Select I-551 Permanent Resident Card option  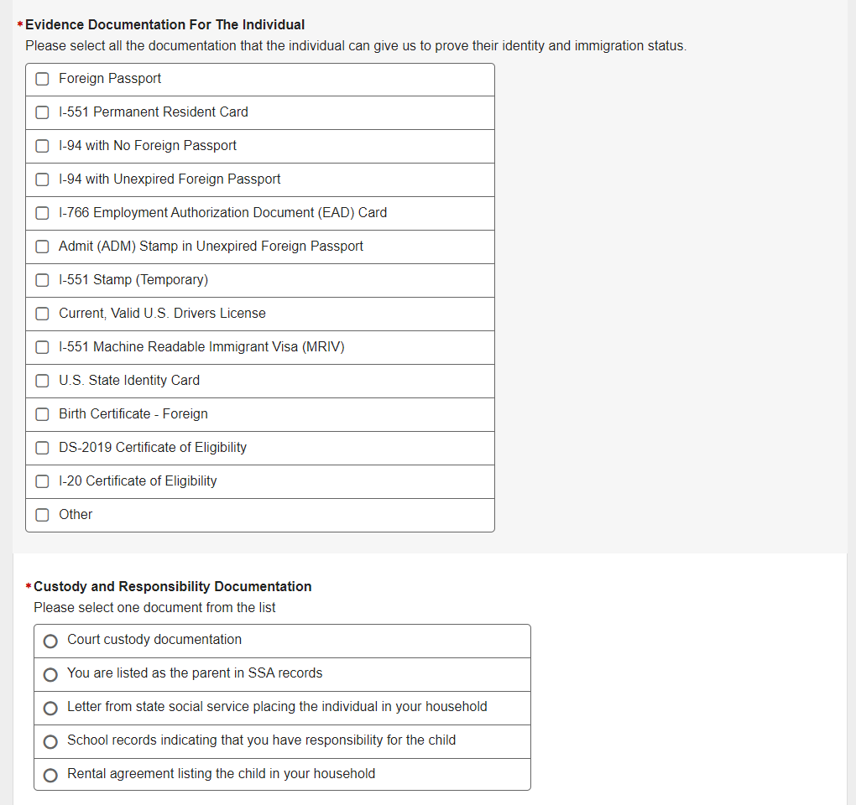coord(42,112)
